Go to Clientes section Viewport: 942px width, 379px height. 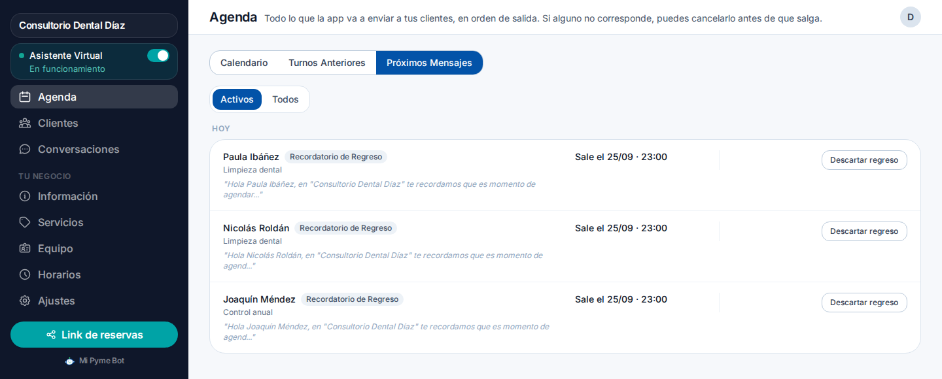point(94,123)
